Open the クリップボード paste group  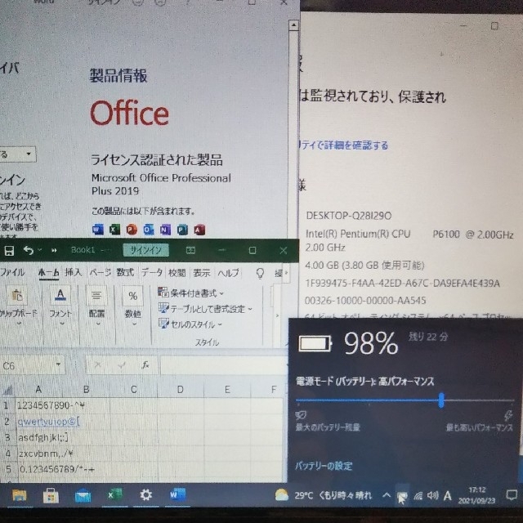click(18, 305)
